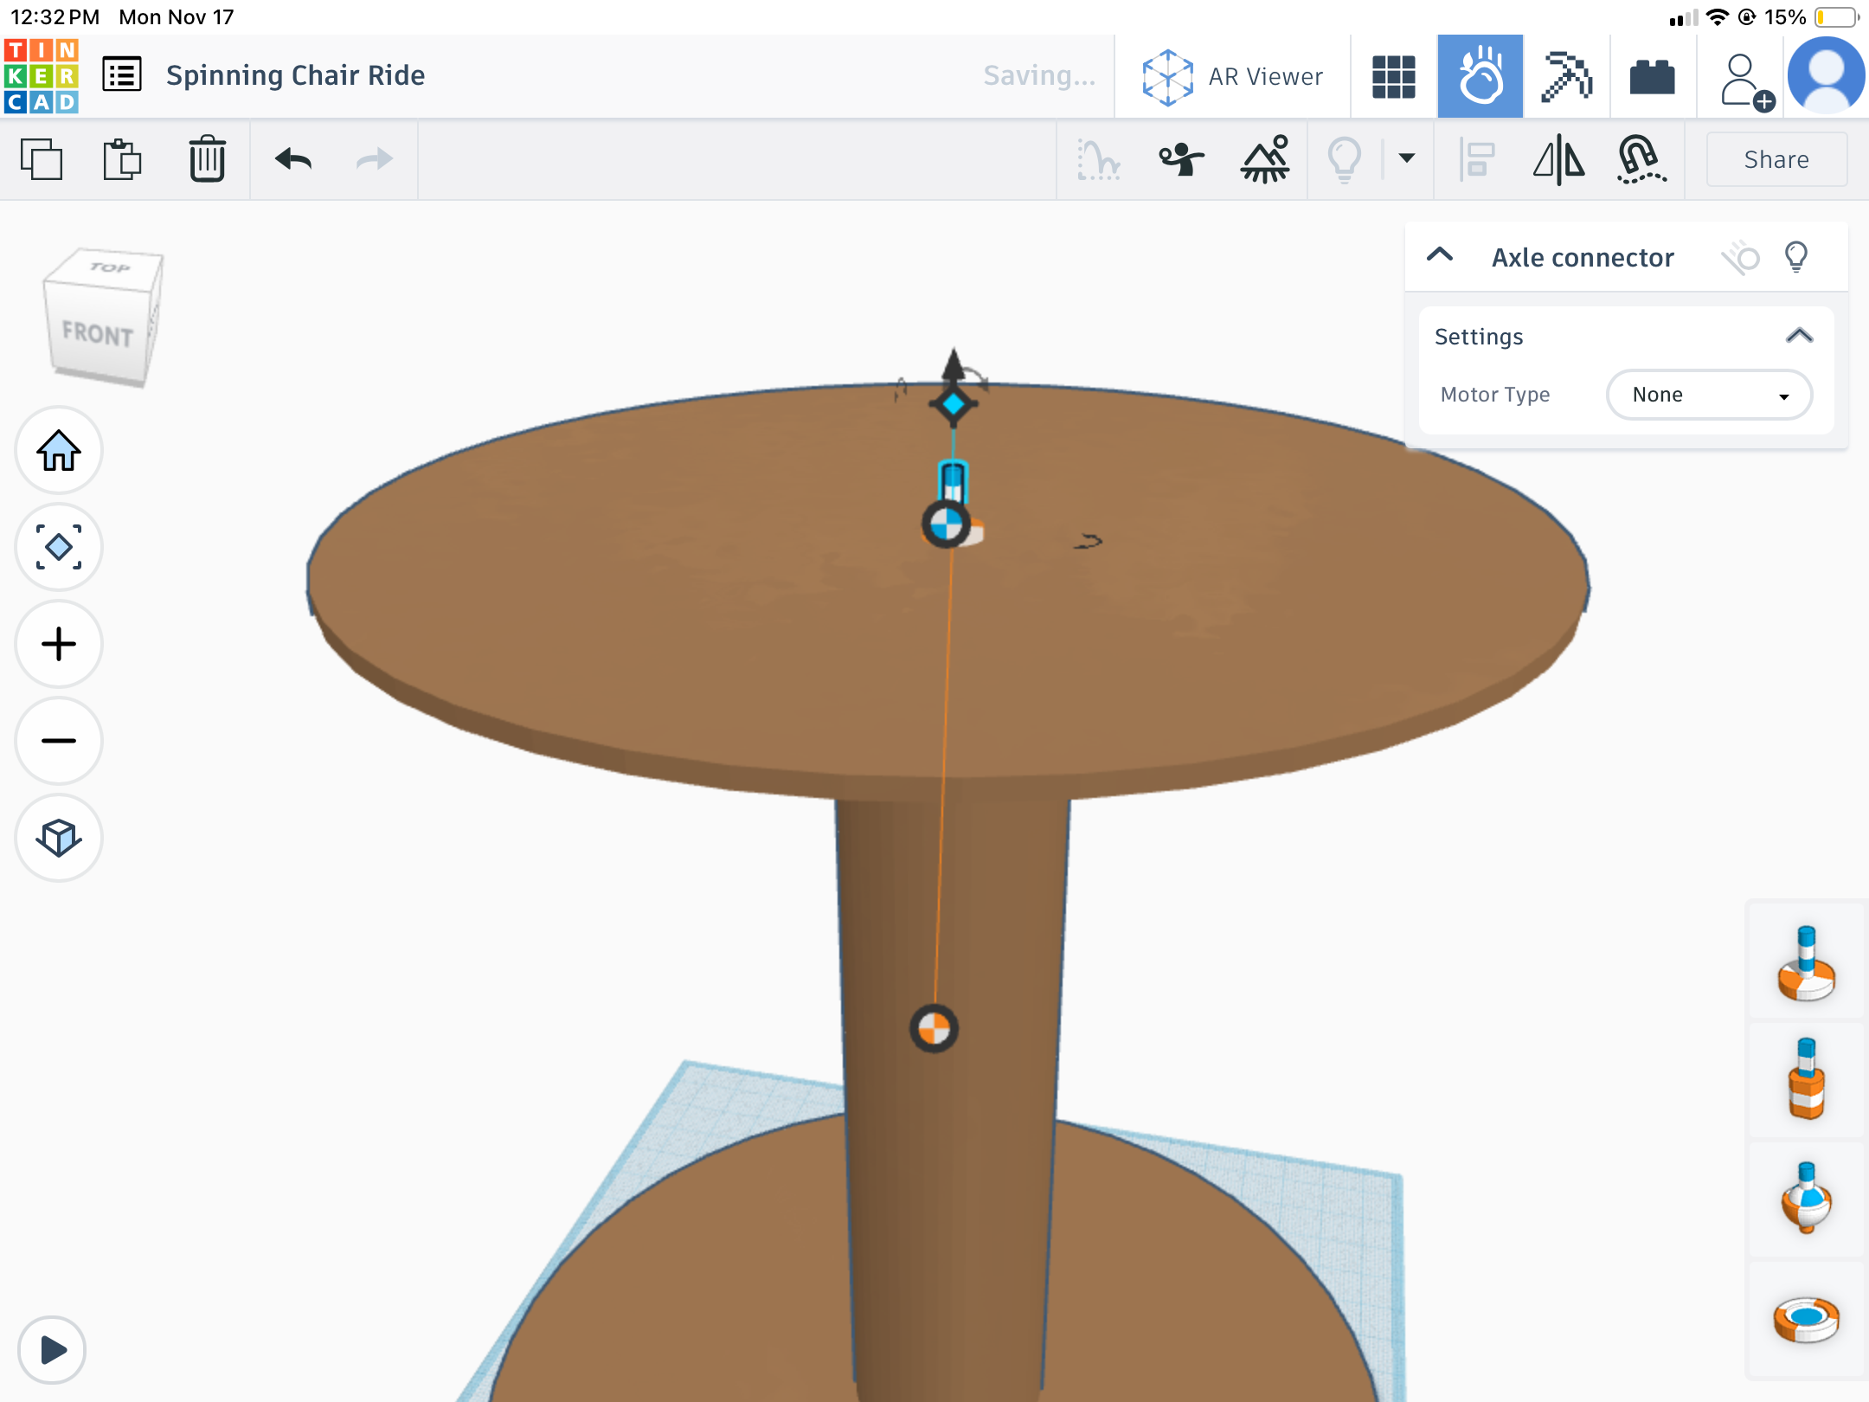Toggle the toolbar lightbulb visibility icon
1869x1402 pixels.
coord(1345,159)
